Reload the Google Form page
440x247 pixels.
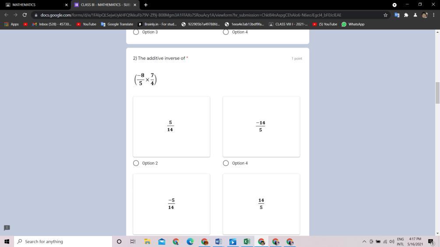coord(25,15)
